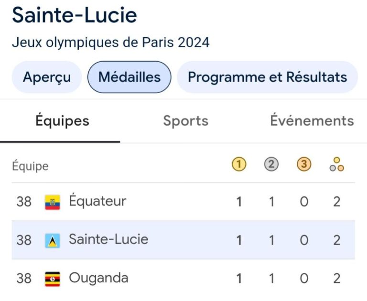The height and width of the screenshot is (301, 367).
Task: Switch to the Événements tab
Action: [312, 120]
